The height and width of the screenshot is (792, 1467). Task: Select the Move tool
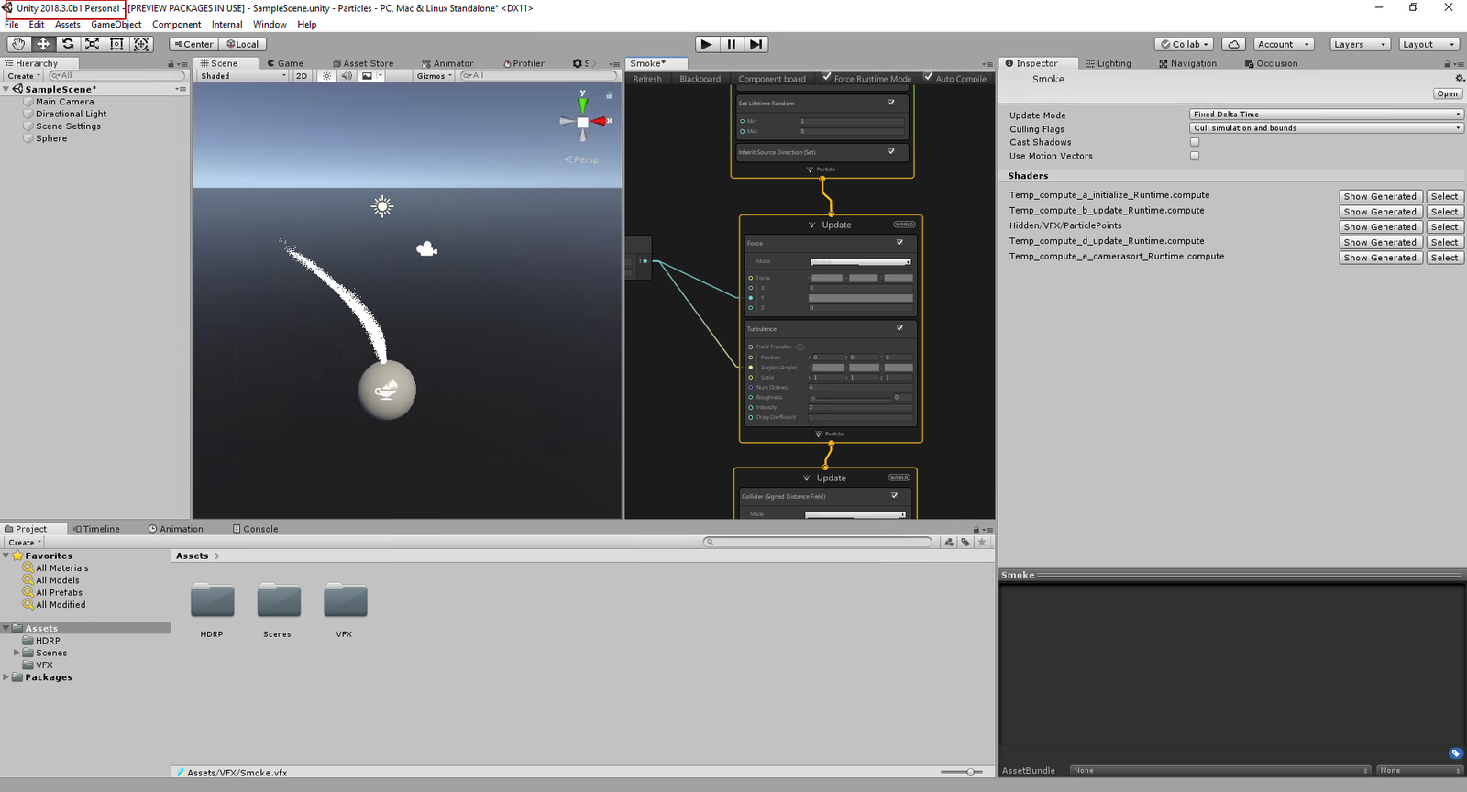43,44
